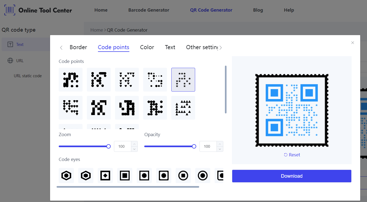
Task: Select the small hearts code points pattern
Action: tap(127, 80)
